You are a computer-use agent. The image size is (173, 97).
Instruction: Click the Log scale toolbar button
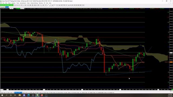coord(69,5)
